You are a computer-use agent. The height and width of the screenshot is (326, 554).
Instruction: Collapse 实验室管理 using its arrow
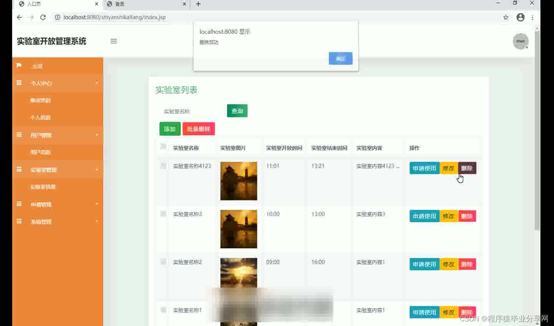coord(97,170)
